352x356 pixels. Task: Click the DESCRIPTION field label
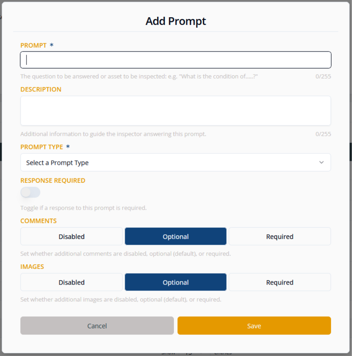[x=41, y=89]
